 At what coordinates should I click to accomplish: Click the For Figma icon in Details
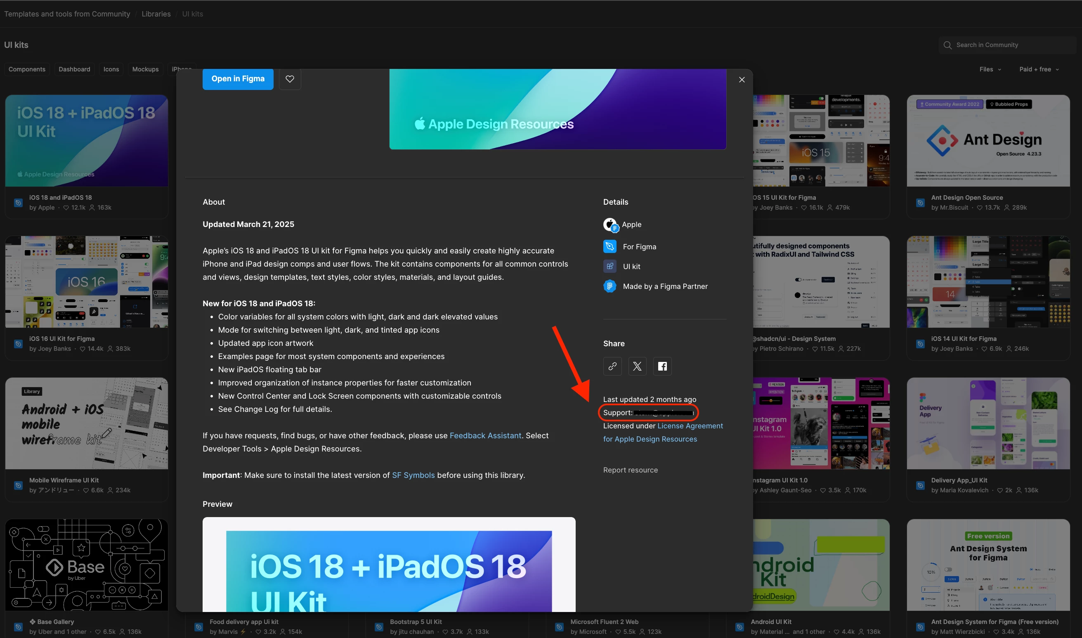(x=610, y=246)
